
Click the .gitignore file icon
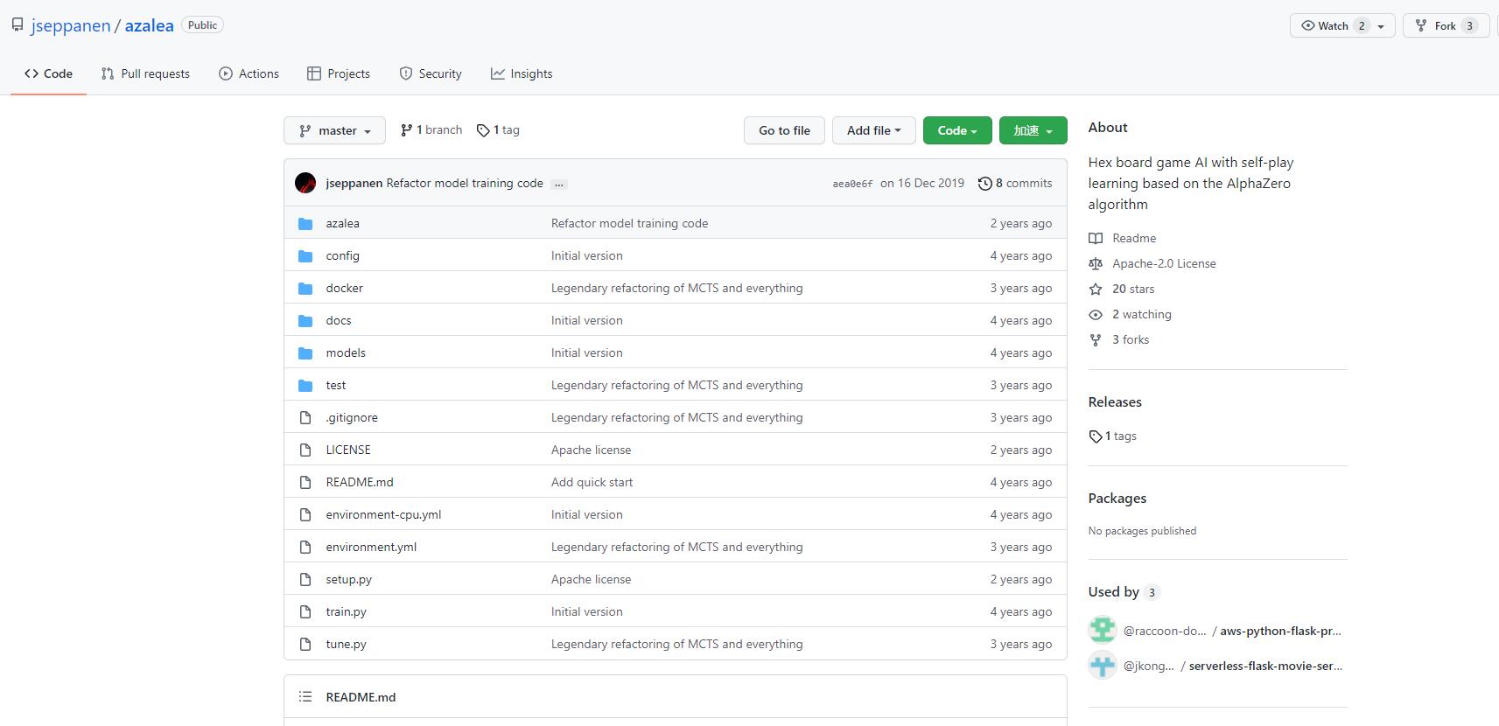click(305, 418)
